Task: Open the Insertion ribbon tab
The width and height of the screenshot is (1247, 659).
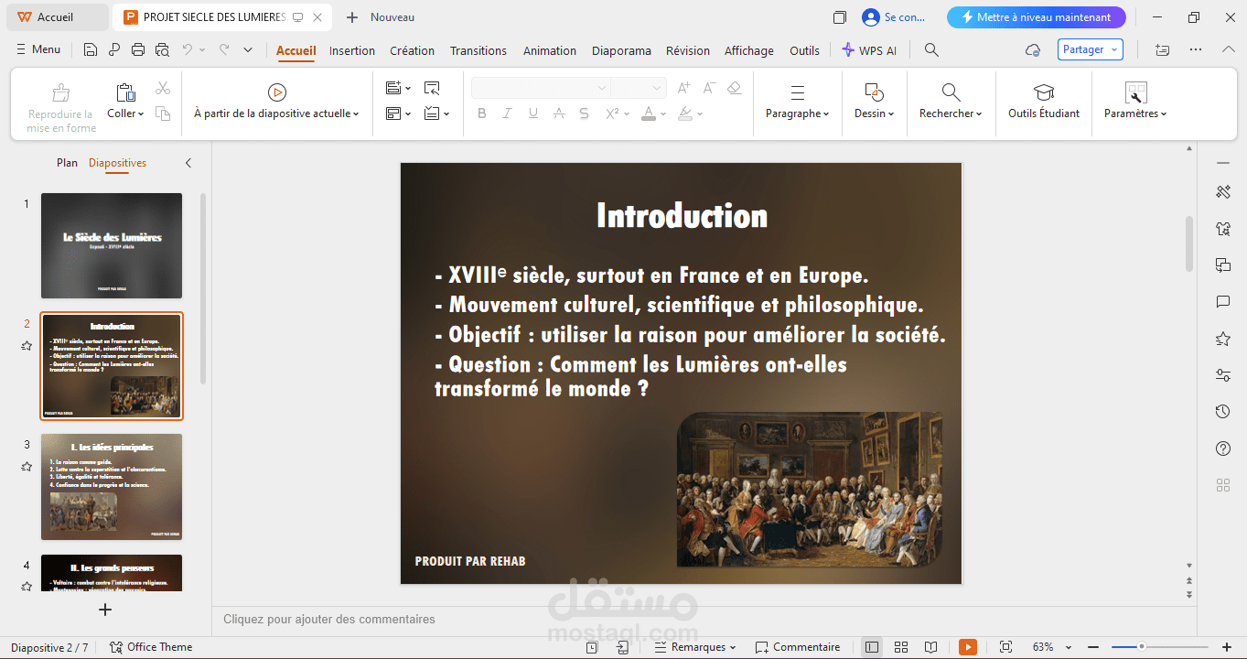Action: 352,50
